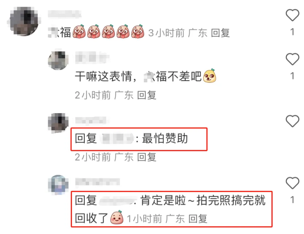Click 回复 under '干嘛这表情' comment
Screen dimensions: 304x234
point(147,95)
